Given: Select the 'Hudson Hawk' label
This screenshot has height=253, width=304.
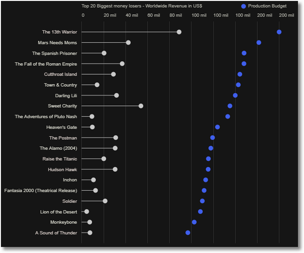Looking at the screenshot, I should pyautogui.click(x=62, y=170).
